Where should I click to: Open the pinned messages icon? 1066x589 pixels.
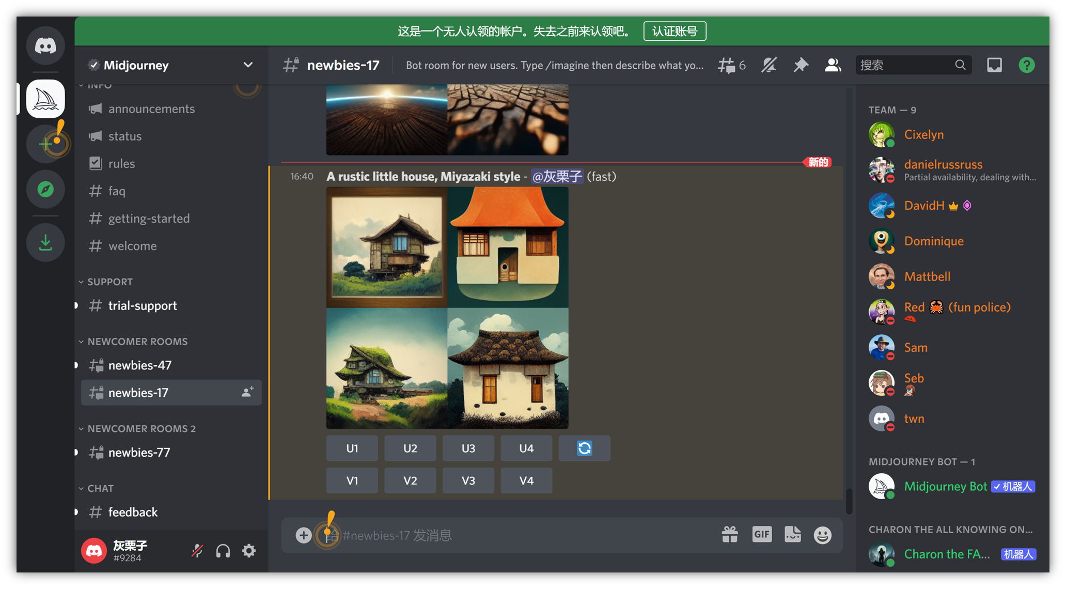[x=801, y=65]
